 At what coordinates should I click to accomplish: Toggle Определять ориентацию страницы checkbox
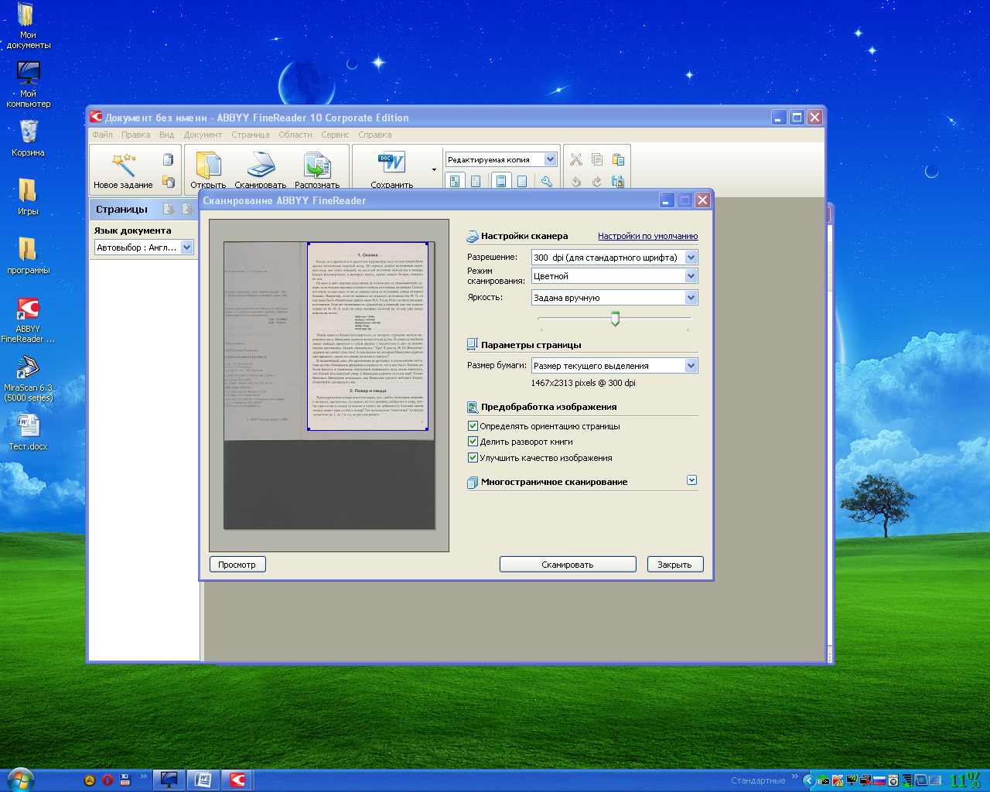click(473, 426)
